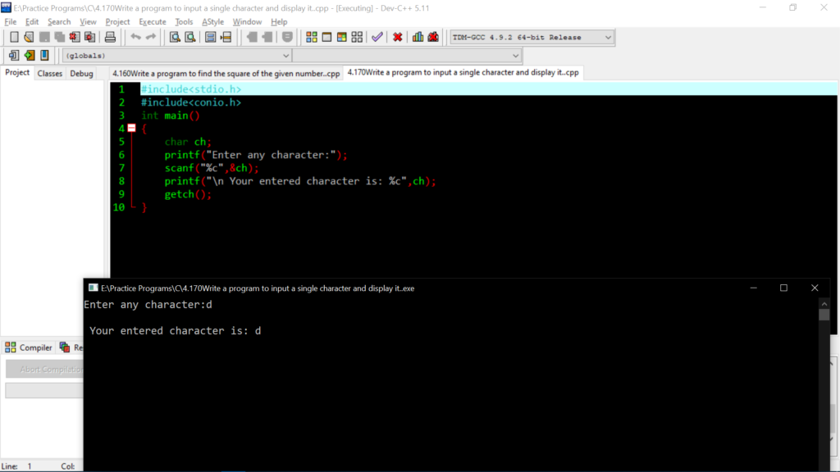Redo the last edit

coord(150,37)
